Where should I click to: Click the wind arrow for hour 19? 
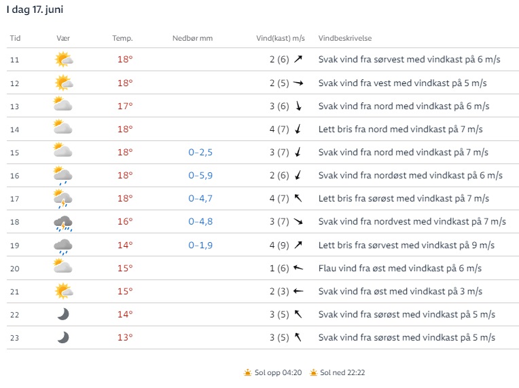298,245
